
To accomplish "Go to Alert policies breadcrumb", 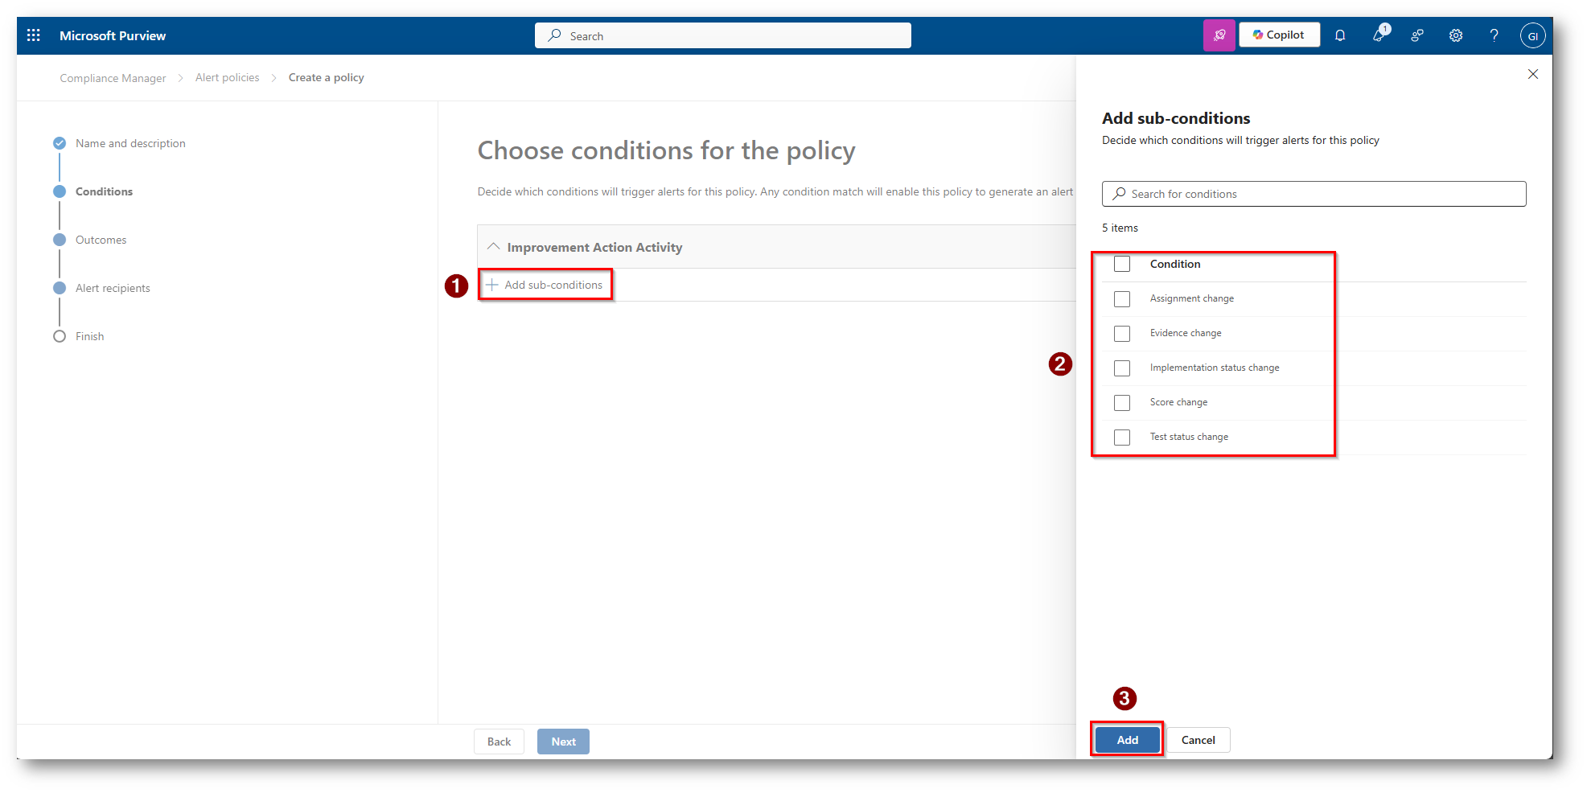I will pyautogui.click(x=227, y=78).
